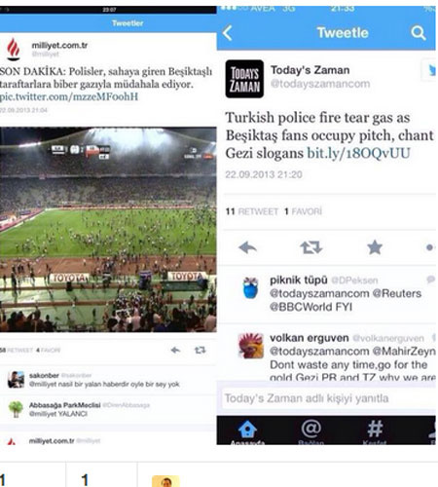Favorite the tweet with star icon

click(x=375, y=247)
